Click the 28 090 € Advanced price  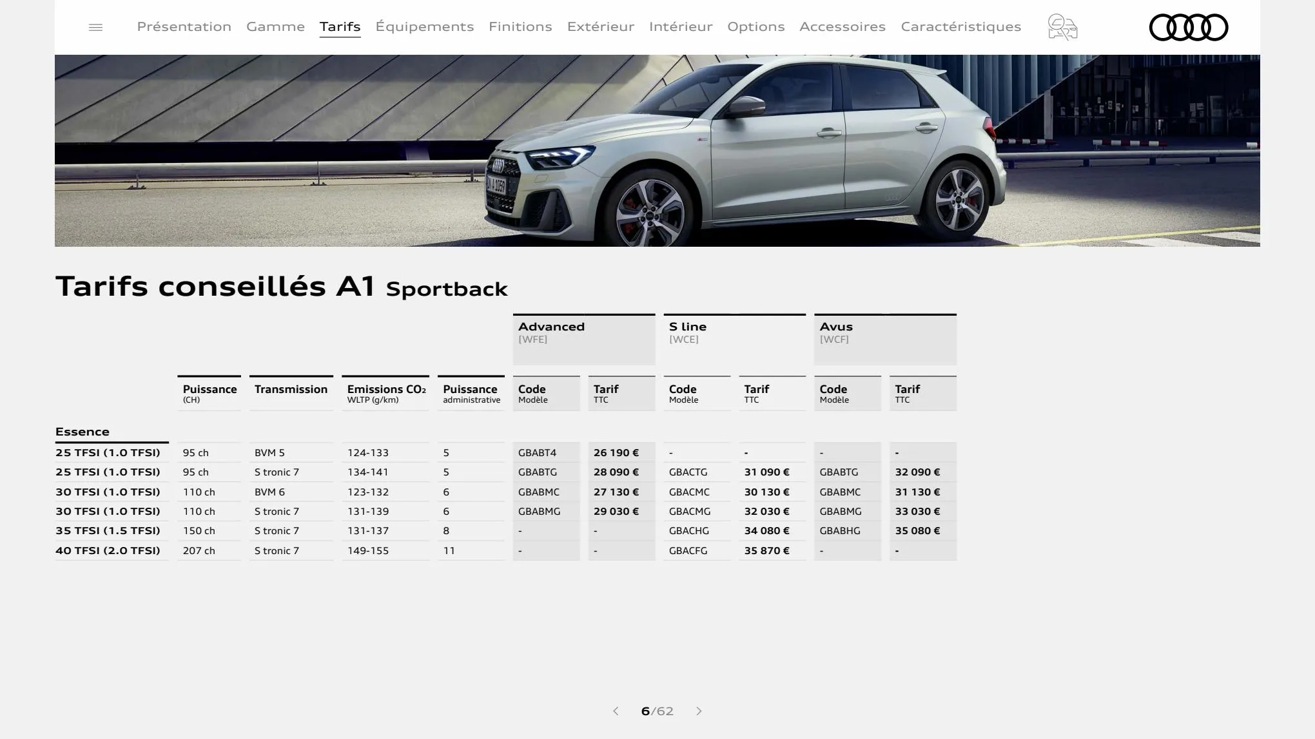(616, 472)
